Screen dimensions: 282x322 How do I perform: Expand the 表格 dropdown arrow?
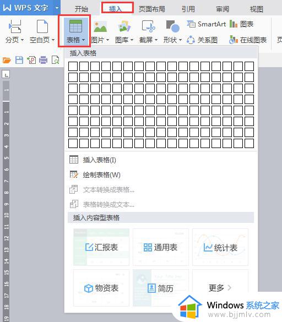83,40
